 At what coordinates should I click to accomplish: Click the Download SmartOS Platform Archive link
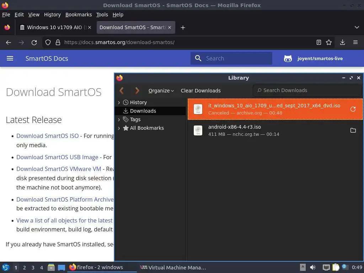[x=65, y=199]
